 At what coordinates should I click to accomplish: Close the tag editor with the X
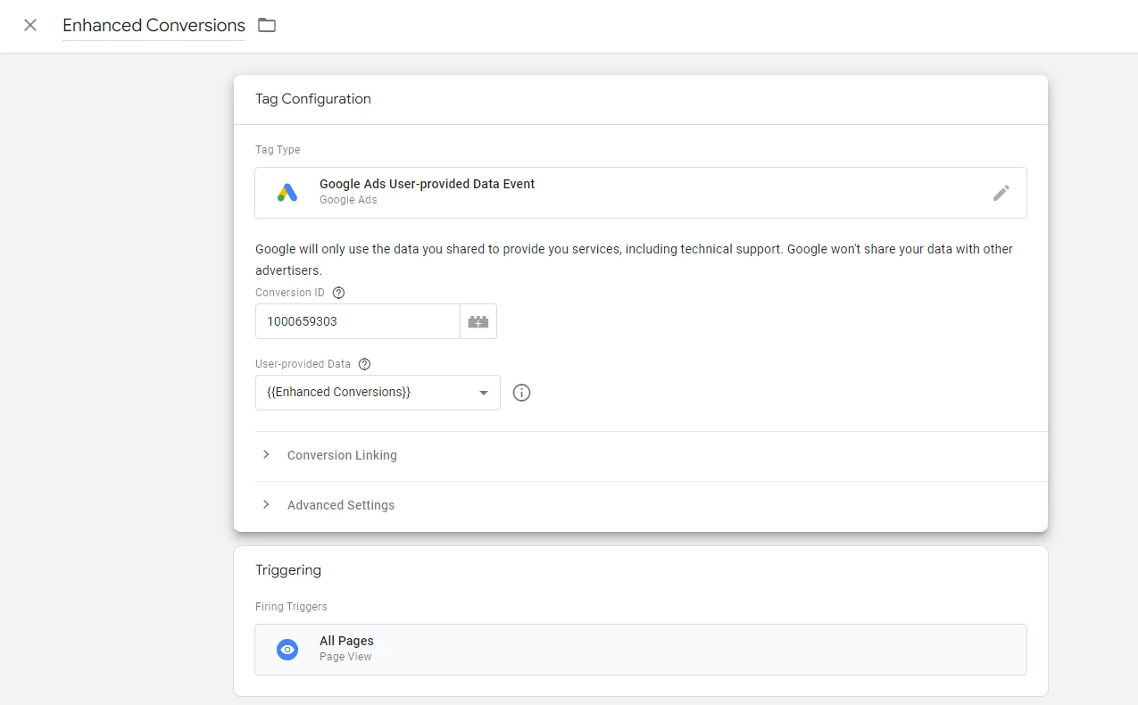click(x=30, y=25)
